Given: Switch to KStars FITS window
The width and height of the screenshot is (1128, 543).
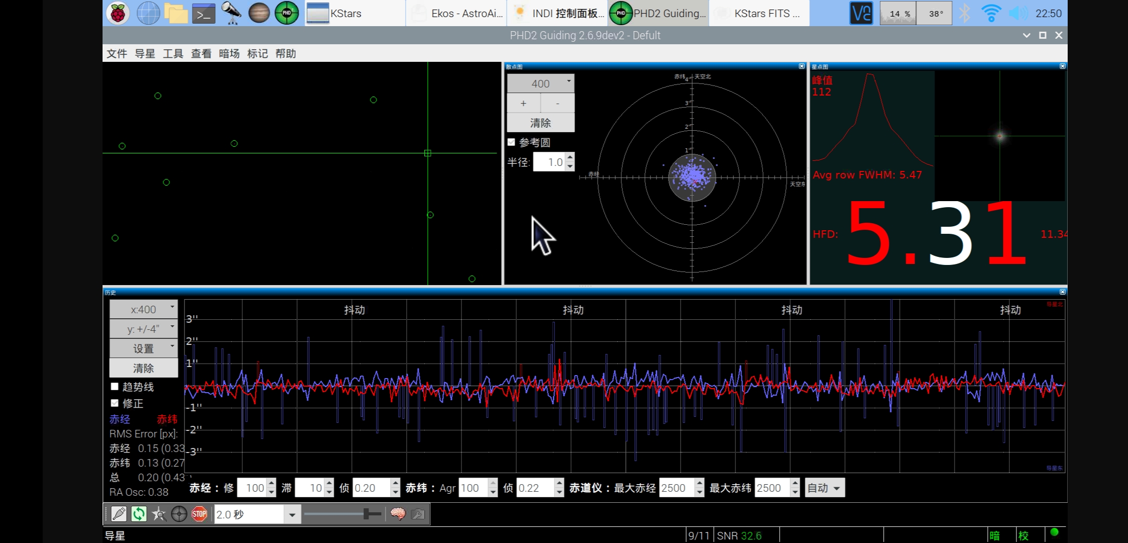Looking at the screenshot, I should (x=760, y=13).
